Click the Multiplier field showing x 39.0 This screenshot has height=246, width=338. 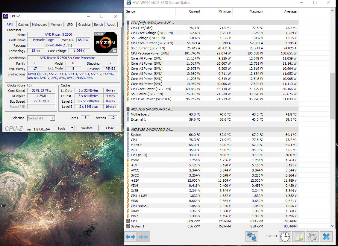(x=41, y=96)
